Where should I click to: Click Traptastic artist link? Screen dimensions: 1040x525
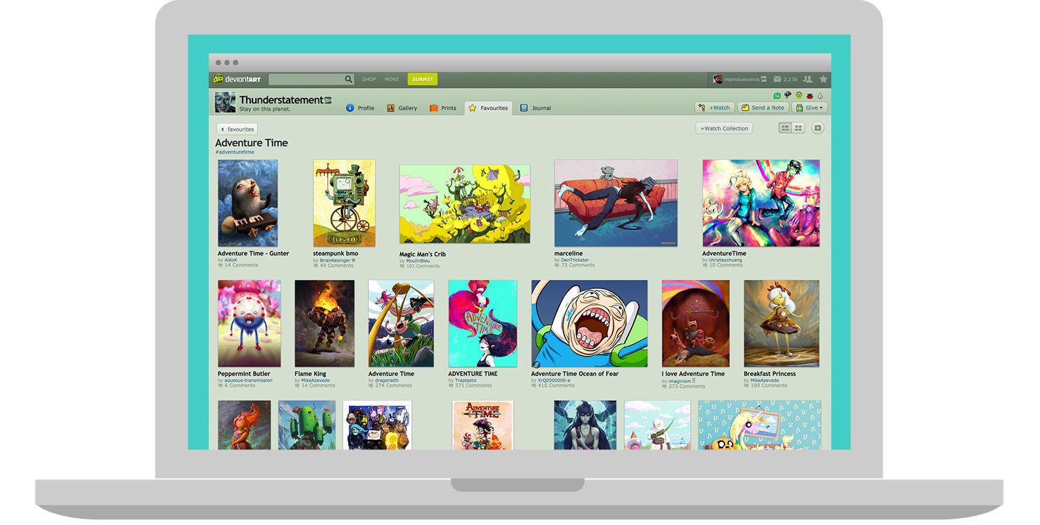coord(466,380)
